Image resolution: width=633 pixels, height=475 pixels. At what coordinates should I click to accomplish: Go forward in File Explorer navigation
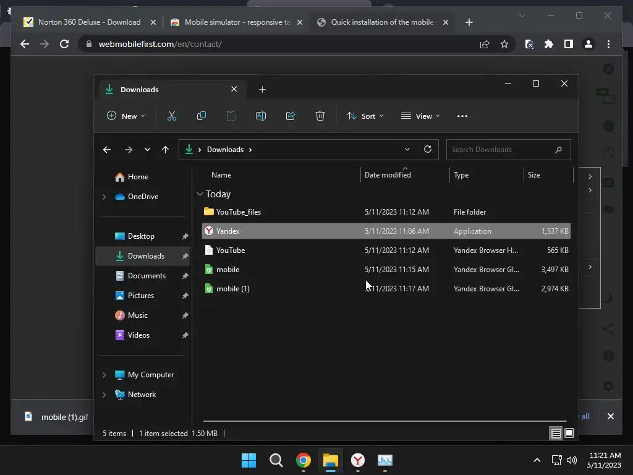click(129, 150)
